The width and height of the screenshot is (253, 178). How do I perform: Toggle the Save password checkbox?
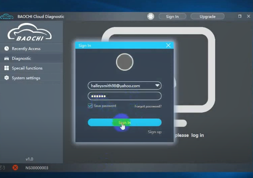point(90,106)
